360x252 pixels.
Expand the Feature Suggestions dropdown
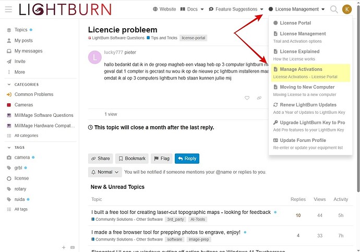236,9
